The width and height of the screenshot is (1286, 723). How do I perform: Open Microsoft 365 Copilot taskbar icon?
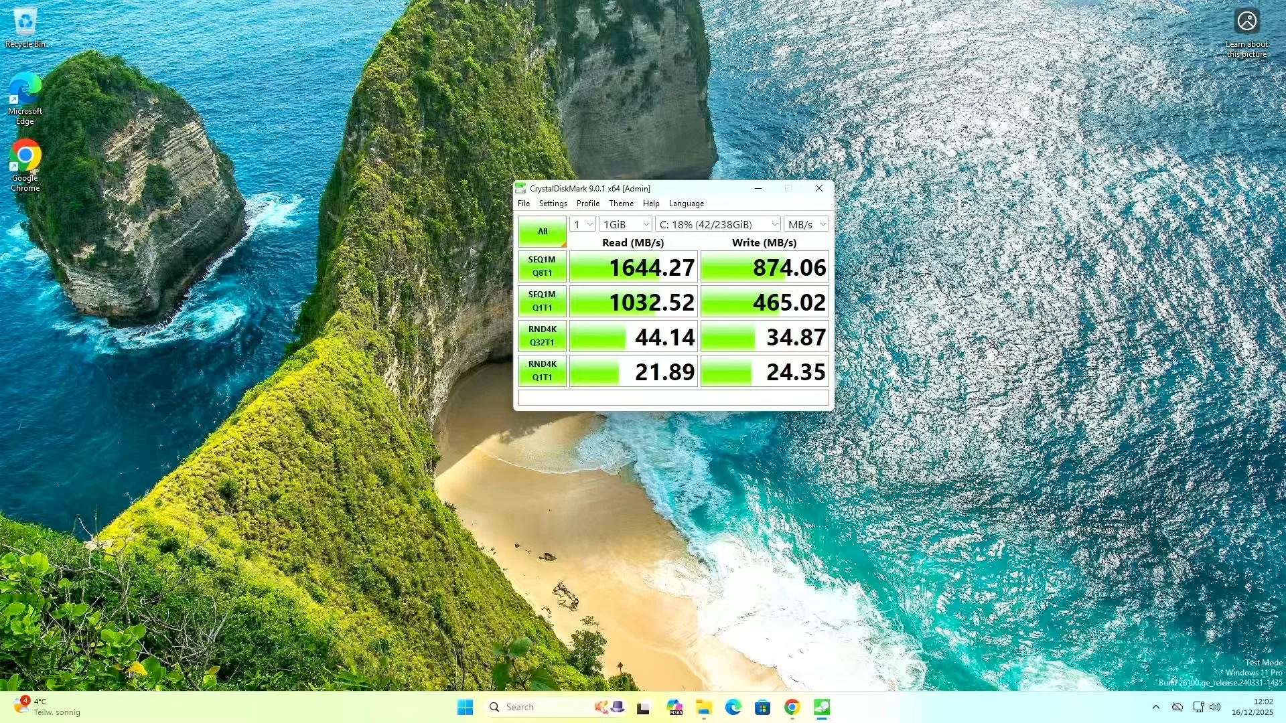[674, 707]
